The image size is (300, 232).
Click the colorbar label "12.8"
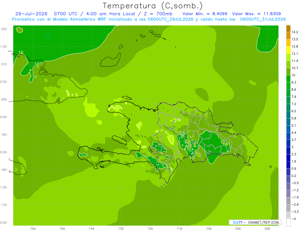pyautogui.click(x=295, y=47)
